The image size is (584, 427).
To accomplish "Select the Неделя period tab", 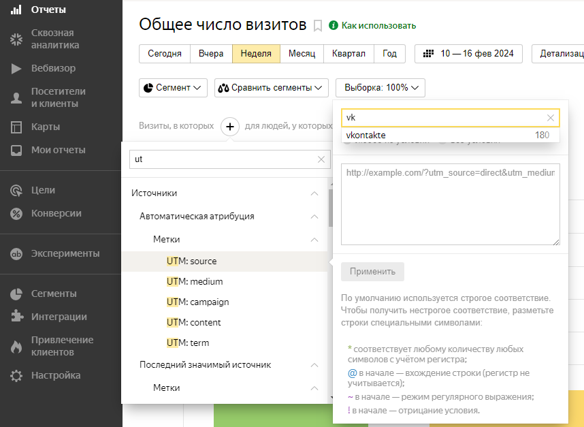I will click(x=256, y=54).
